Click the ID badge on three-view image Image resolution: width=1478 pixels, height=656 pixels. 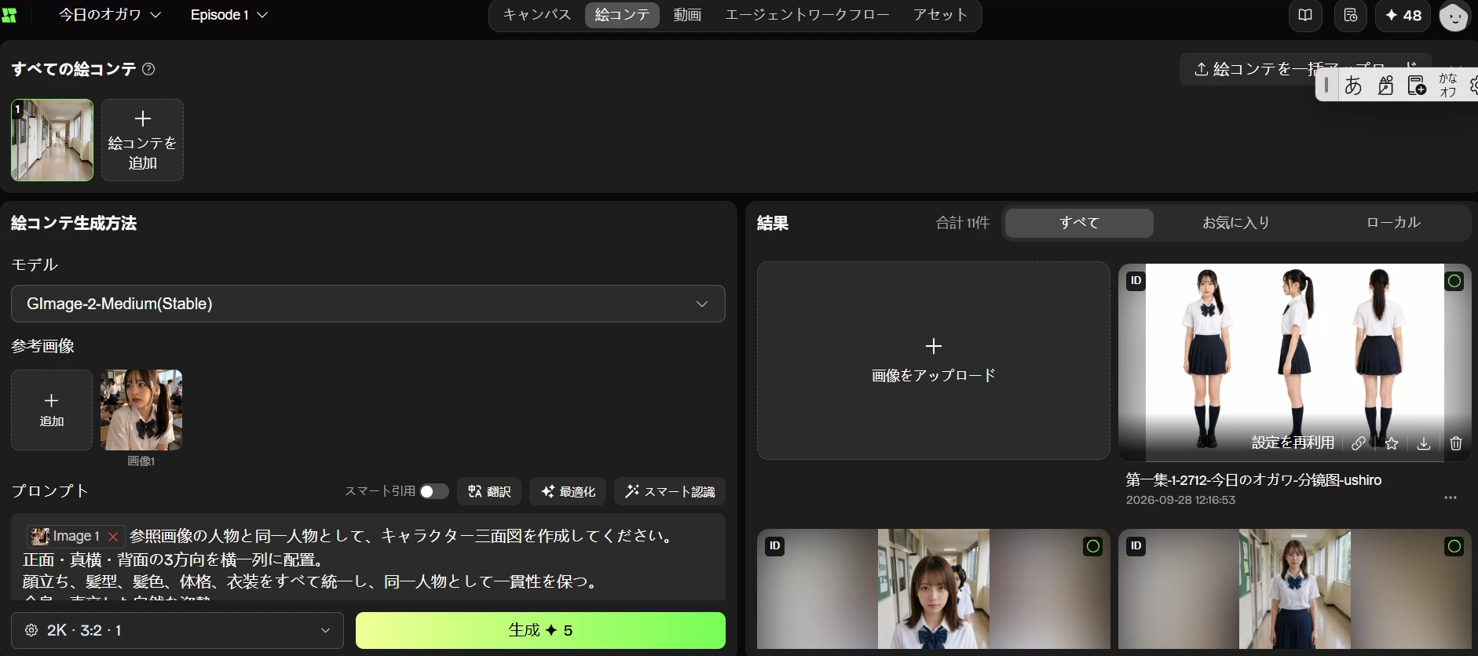tap(1136, 281)
